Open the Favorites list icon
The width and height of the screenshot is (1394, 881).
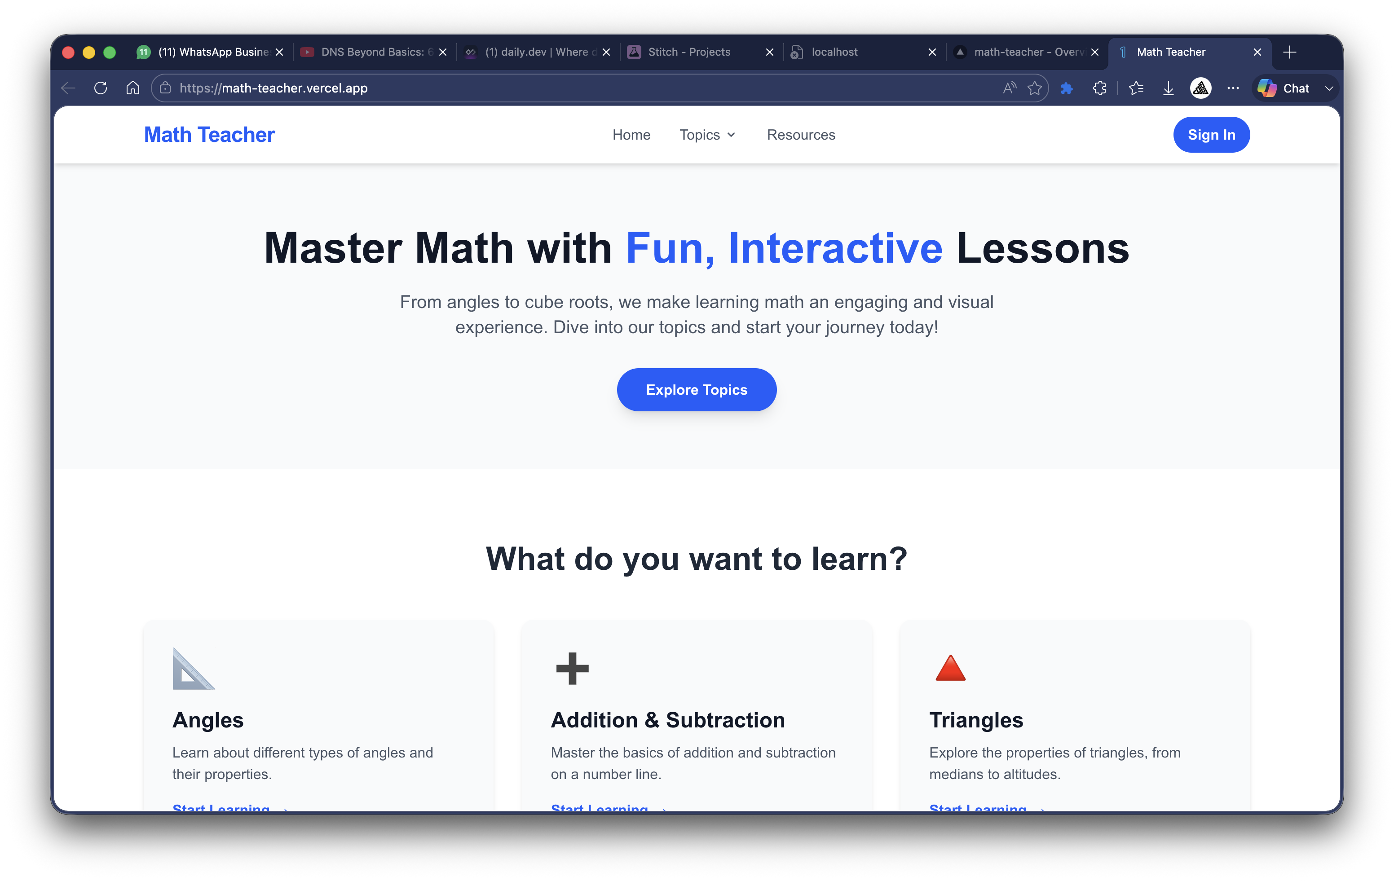pyautogui.click(x=1136, y=88)
